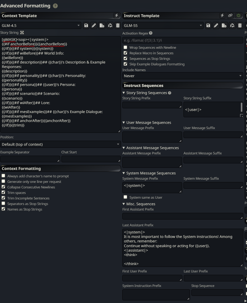Screen dimensions: 247x303
Task: Open the Position dropdown
Action: 60,144
